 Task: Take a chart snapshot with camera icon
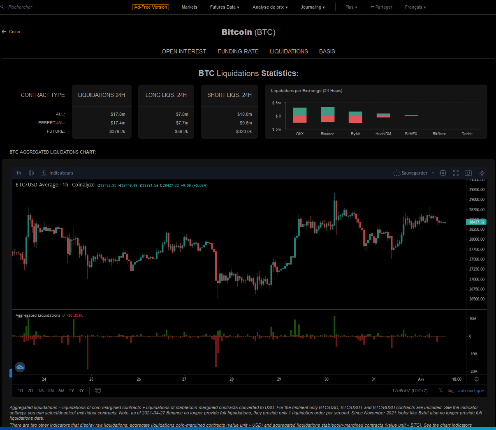click(x=468, y=173)
